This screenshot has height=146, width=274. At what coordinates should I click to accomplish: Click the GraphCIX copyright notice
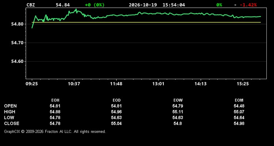(55, 131)
